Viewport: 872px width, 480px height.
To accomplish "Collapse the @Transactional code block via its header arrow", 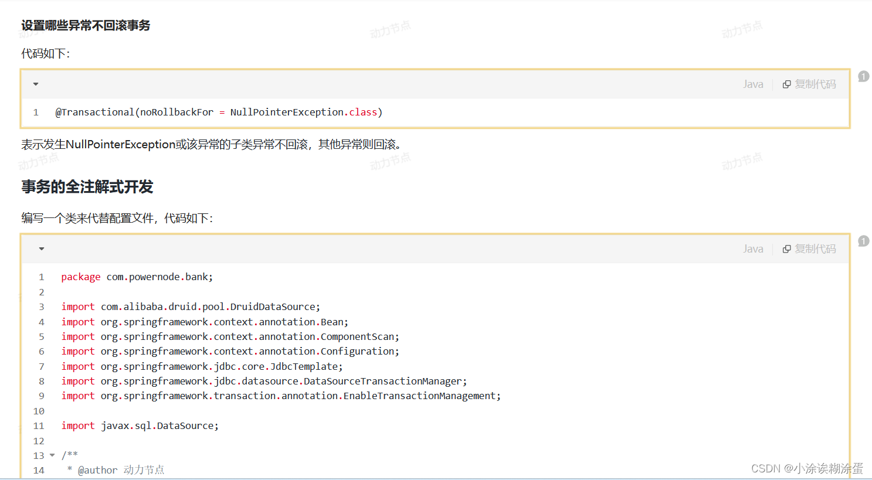I will pyautogui.click(x=36, y=84).
